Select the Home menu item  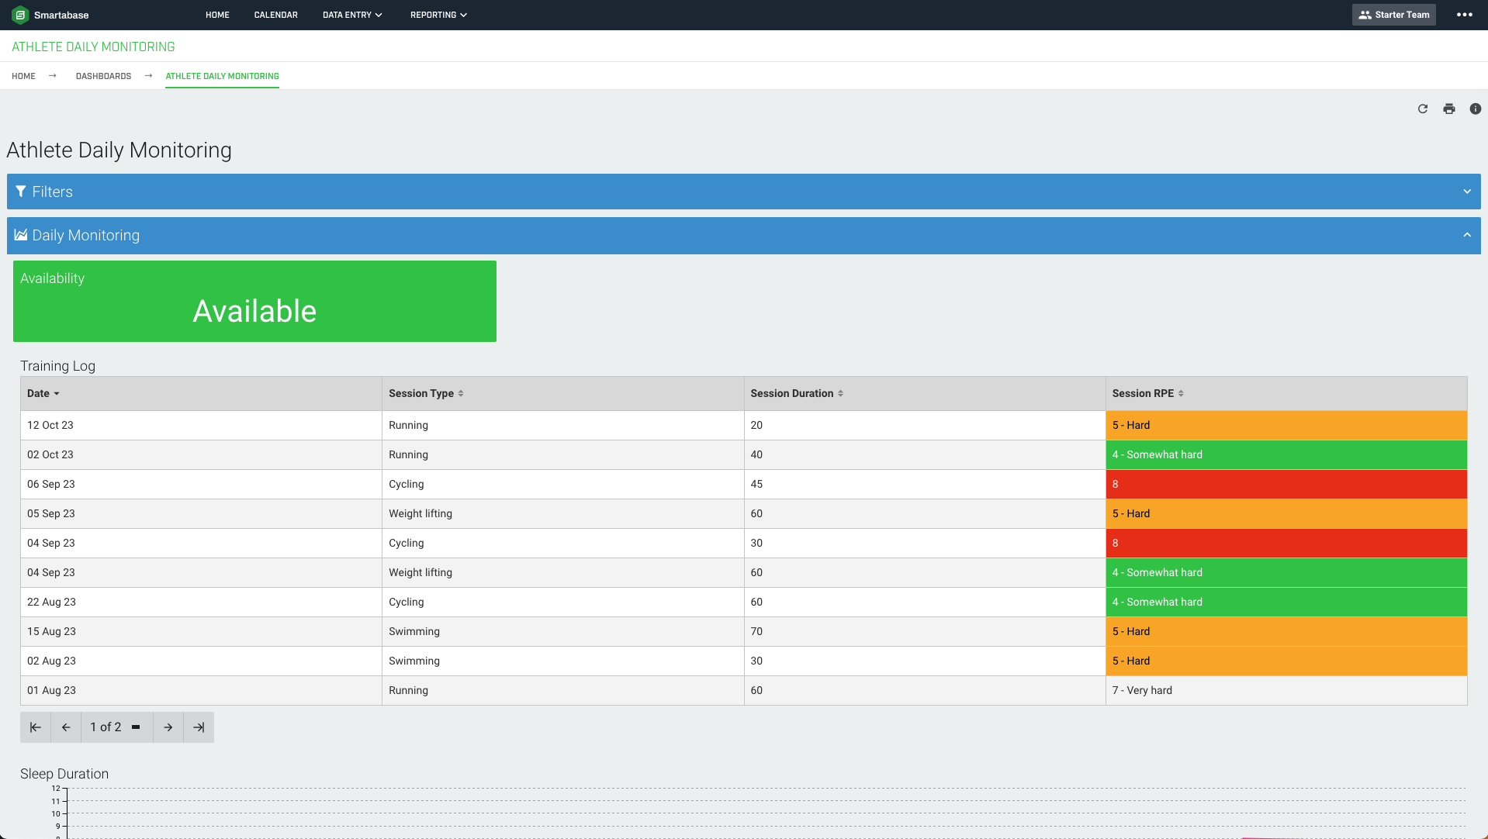[x=217, y=14]
